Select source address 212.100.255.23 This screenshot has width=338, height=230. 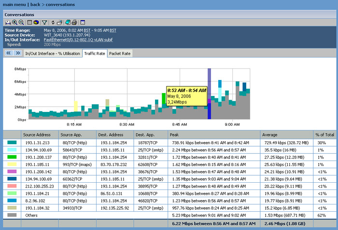pos(40,186)
